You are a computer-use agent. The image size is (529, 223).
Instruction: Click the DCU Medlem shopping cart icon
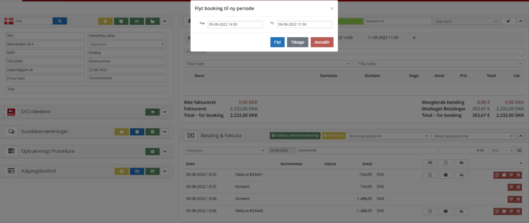[152, 112]
